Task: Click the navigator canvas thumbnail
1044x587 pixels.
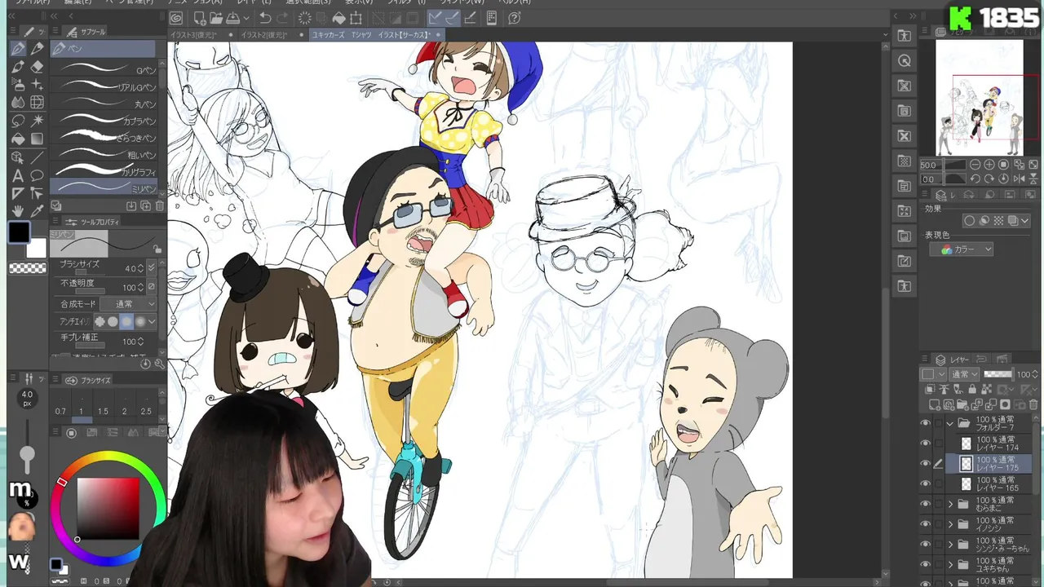Action: [979, 98]
